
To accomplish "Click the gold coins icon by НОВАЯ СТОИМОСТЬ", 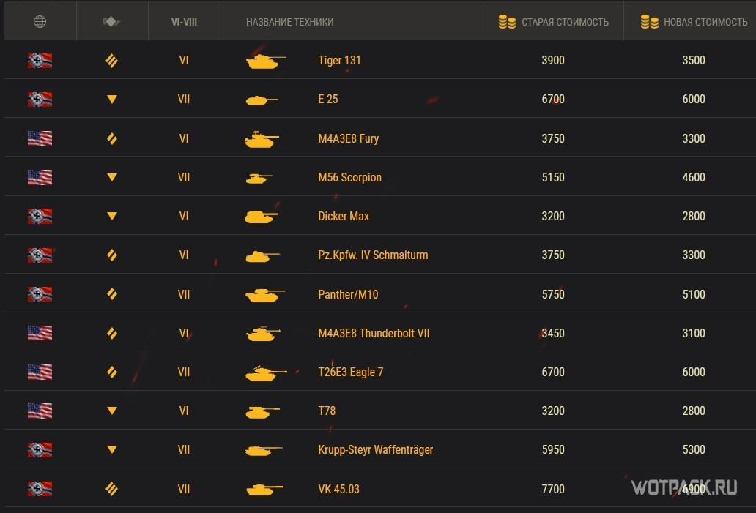I will [649, 22].
